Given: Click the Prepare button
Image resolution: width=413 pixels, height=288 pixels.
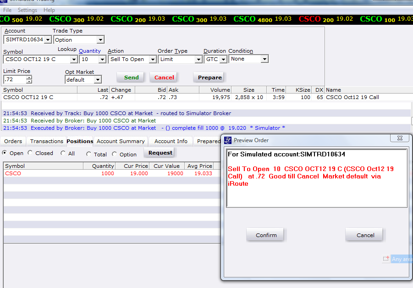Looking at the screenshot, I should click(209, 78).
